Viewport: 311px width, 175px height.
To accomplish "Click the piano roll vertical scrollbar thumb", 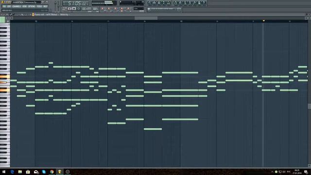I will click(x=310, y=106).
